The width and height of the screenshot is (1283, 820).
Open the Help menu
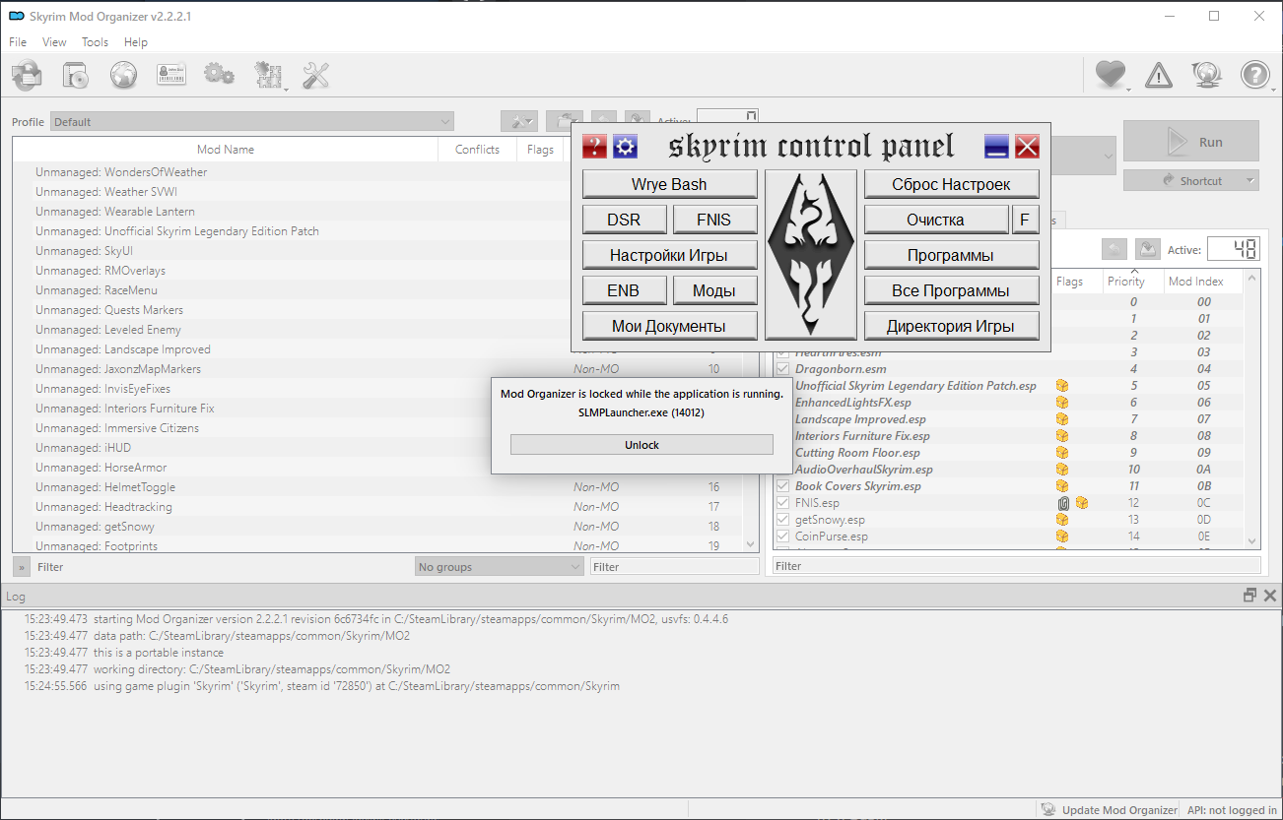point(136,42)
